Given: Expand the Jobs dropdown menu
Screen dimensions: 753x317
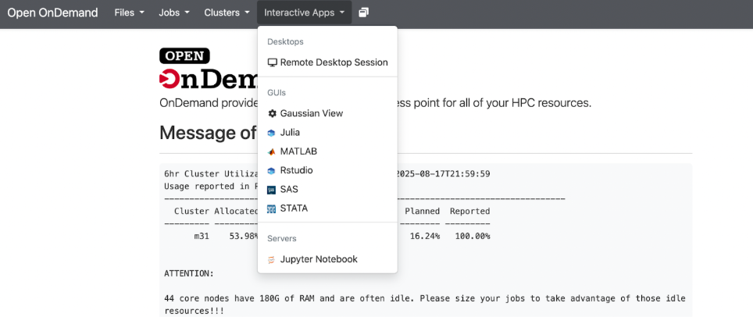Looking at the screenshot, I should pyautogui.click(x=175, y=12).
